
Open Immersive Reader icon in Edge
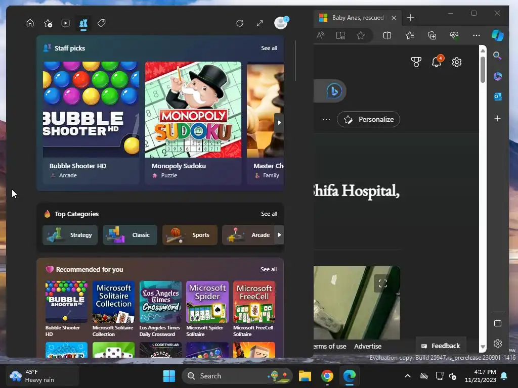click(340, 35)
